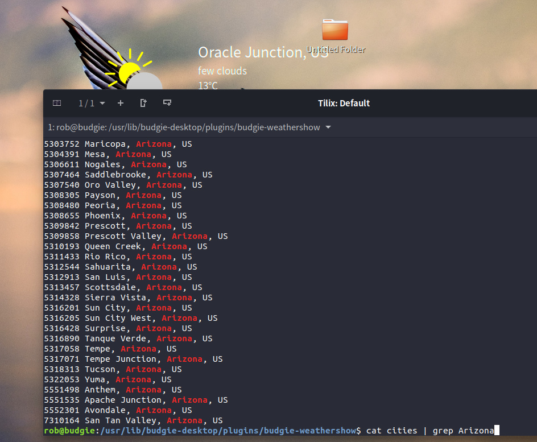
Task: Click the Oracle Junction weather location text
Action: click(263, 52)
